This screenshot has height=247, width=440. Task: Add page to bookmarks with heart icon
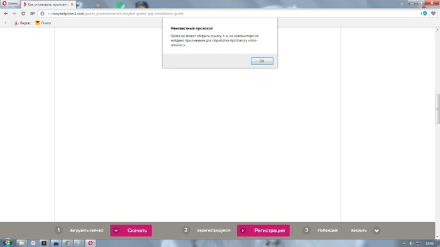pos(433,13)
